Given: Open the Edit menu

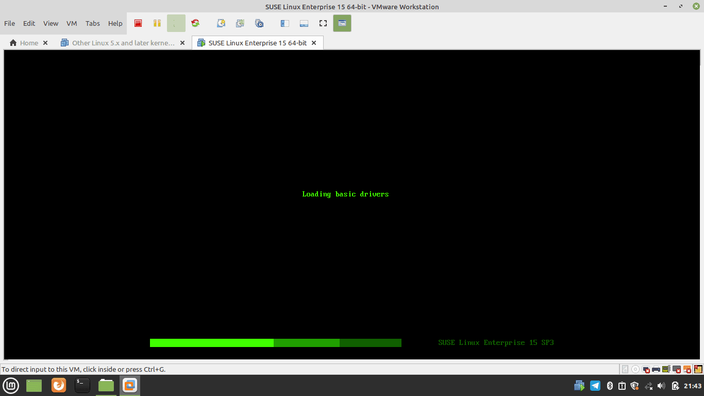Looking at the screenshot, I should [x=29, y=23].
